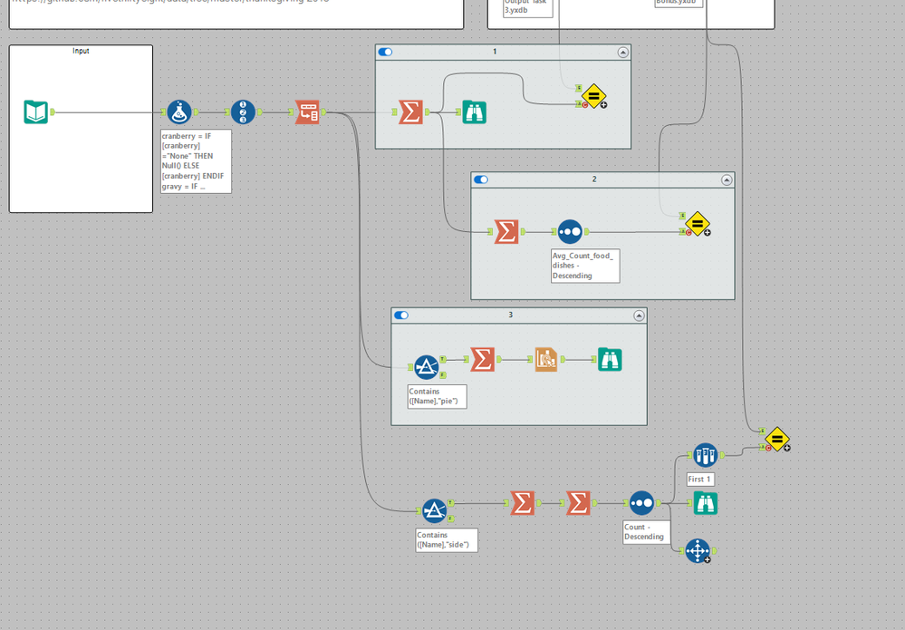Select the Sample tool labeled First 1
This screenshot has height=630, width=905.
pyautogui.click(x=706, y=455)
